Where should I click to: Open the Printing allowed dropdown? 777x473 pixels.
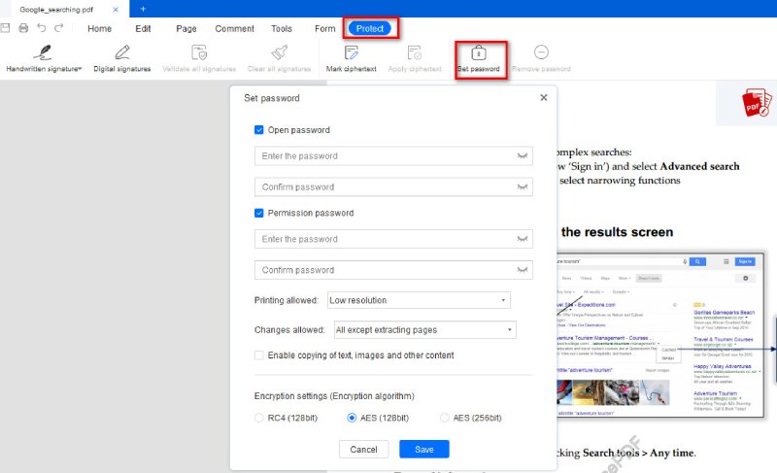[x=419, y=300]
